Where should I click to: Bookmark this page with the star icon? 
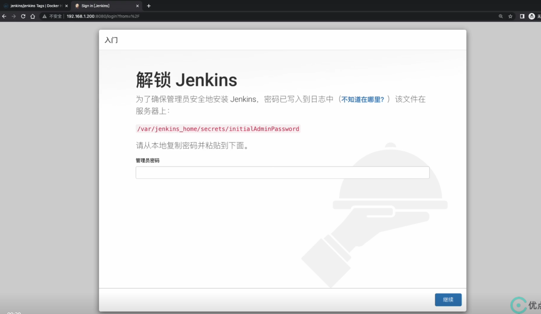pyautogui.click(x=510, y=16)
